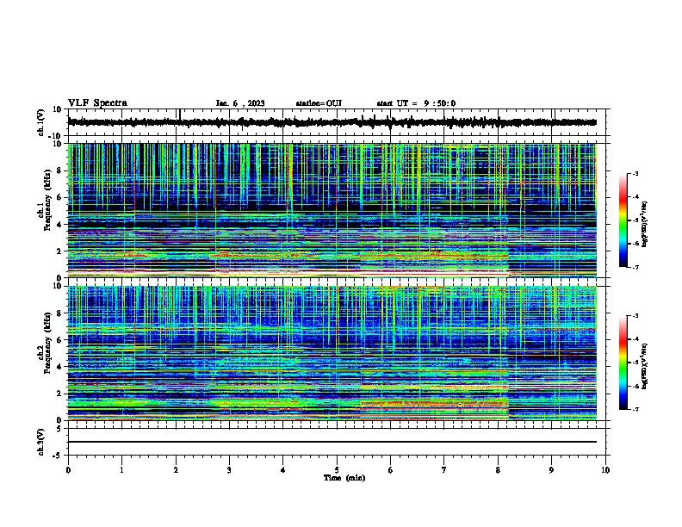
Task: Click the "-7" tick on the ch.2 colorbar
Action: [x=635, y=410]
